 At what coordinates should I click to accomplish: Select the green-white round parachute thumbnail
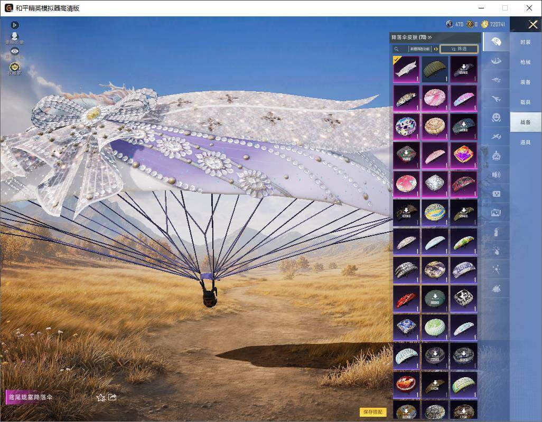(x=435, y=327)
